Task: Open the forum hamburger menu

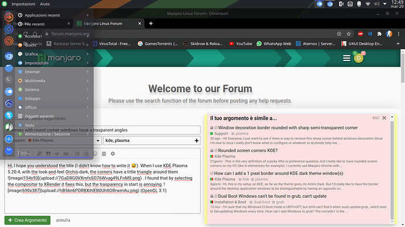Action: (347, 58)
